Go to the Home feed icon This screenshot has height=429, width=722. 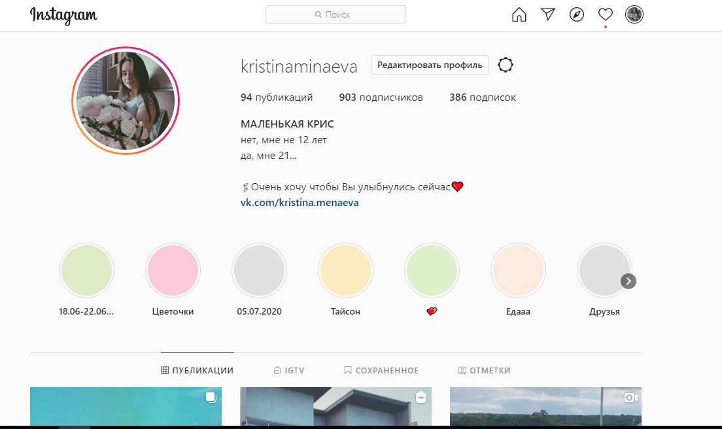click(519, 14)
